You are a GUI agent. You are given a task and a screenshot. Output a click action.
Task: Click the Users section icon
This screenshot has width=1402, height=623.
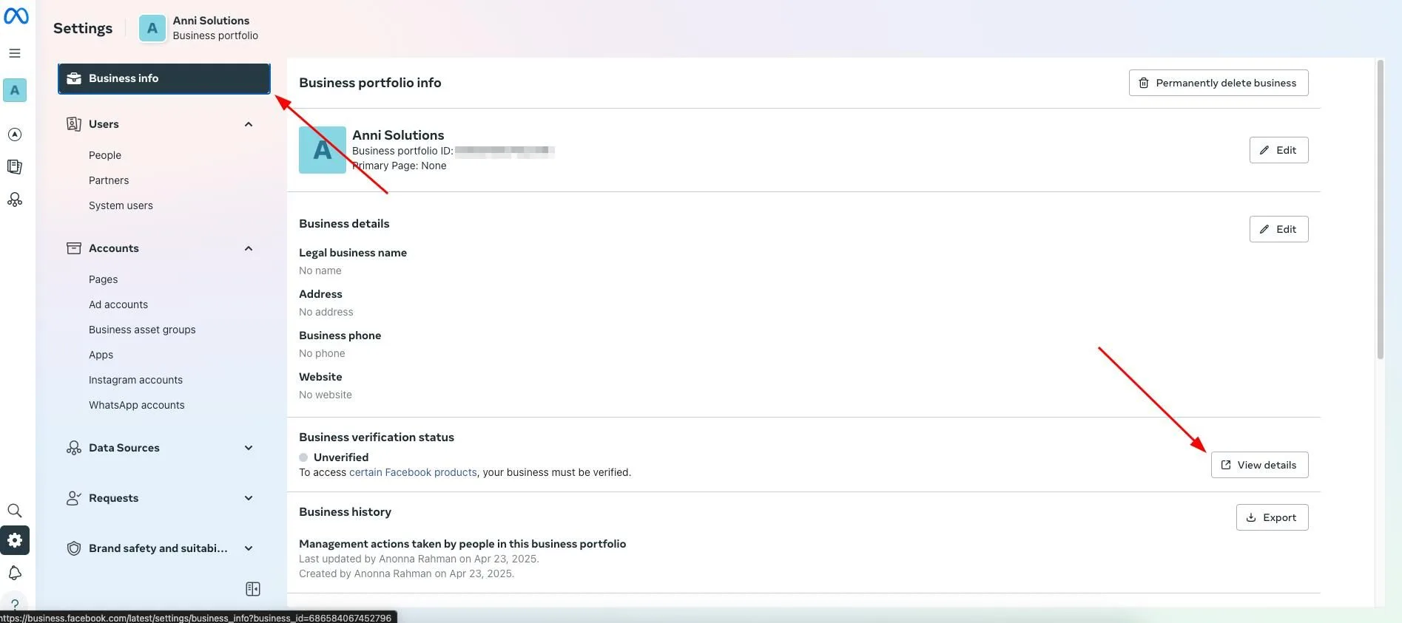tap(74, 124)
